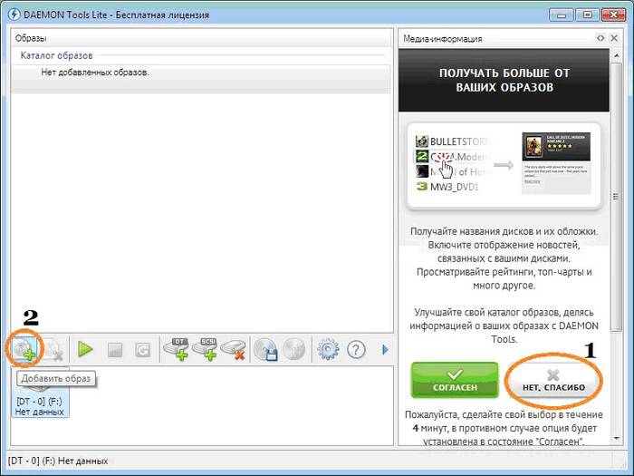Click the Remount refresh icon
The height and width of the screenshot is (476, 634).
coord(142,349)
